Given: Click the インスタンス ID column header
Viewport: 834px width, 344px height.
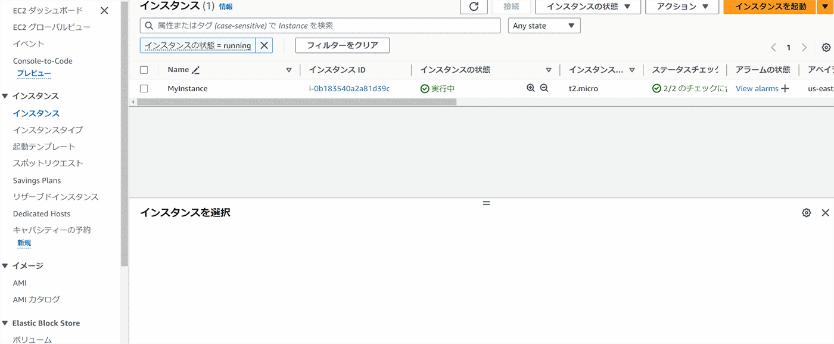Looking at the screenshot, I should (x=337, y=70).
